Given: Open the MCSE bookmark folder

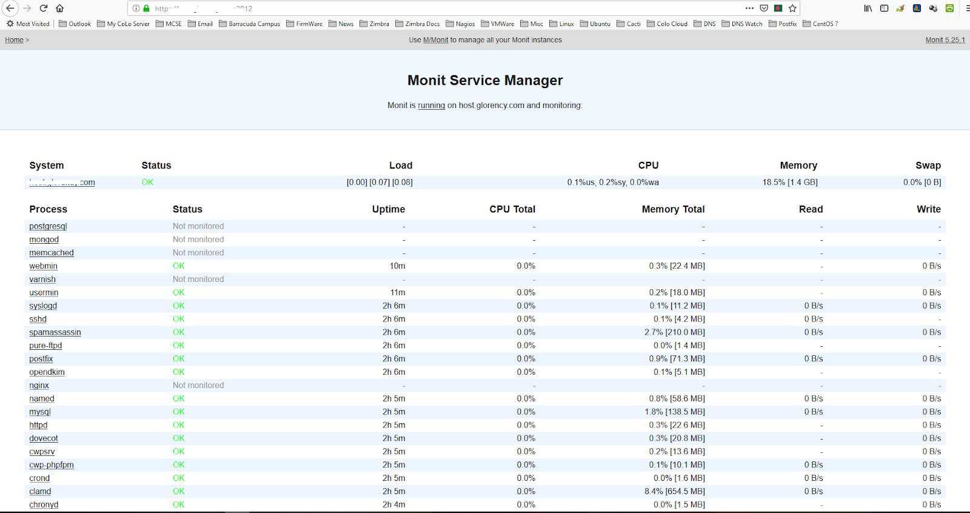Looking at the screenshot, I should click(169, 24).
